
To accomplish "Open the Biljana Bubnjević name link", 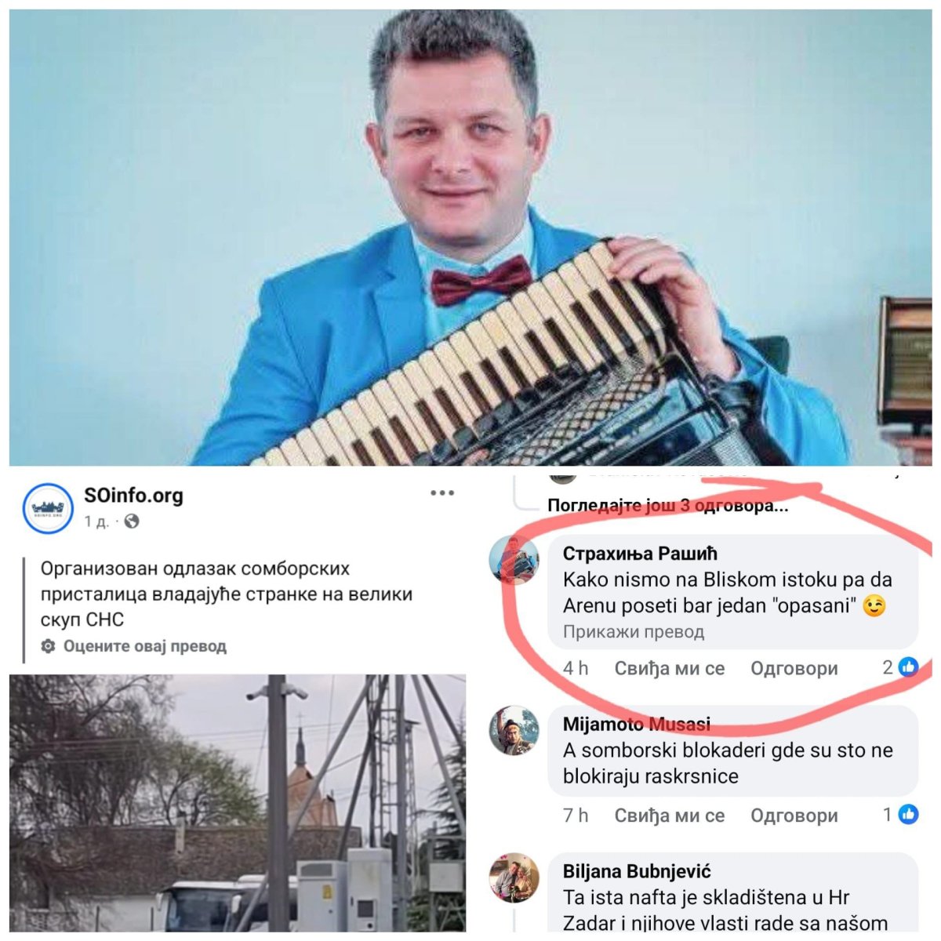I will click(x=637, y=871).
